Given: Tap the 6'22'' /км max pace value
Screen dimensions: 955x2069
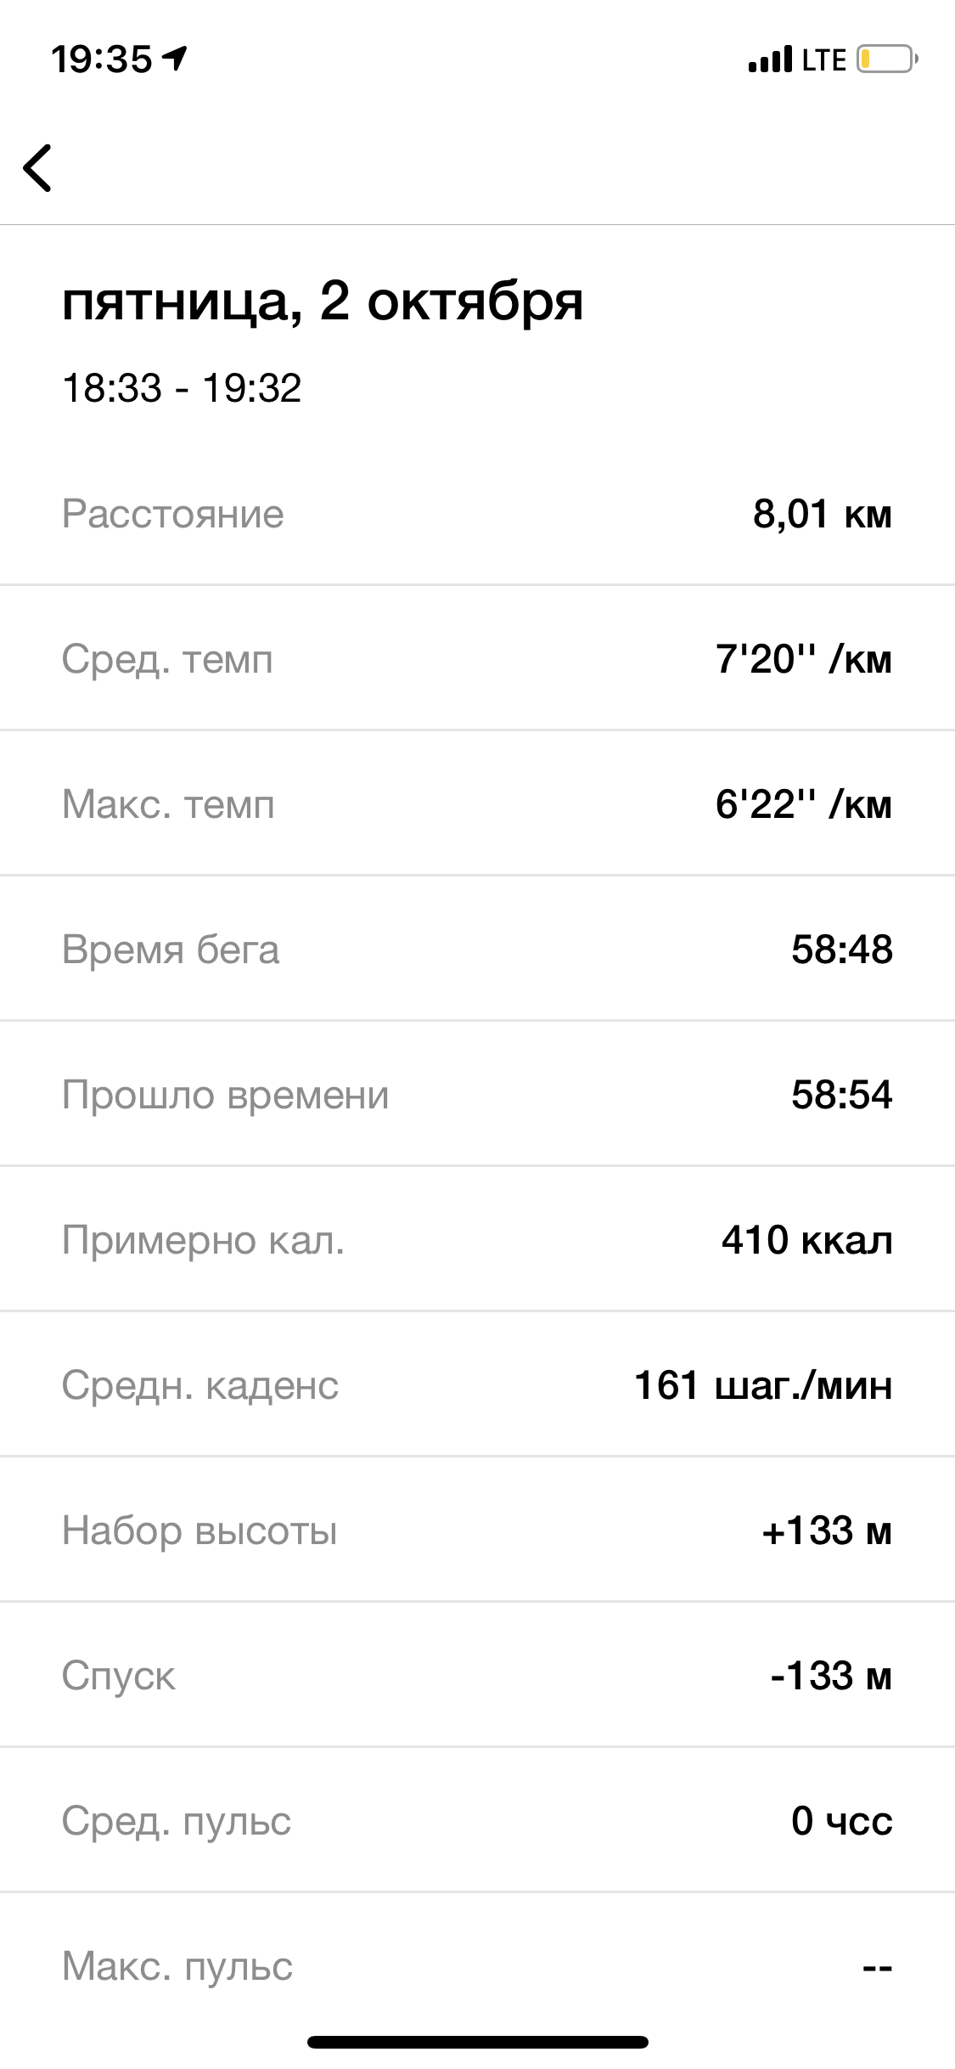Looking at the screenshot, I should click(803, 804).
